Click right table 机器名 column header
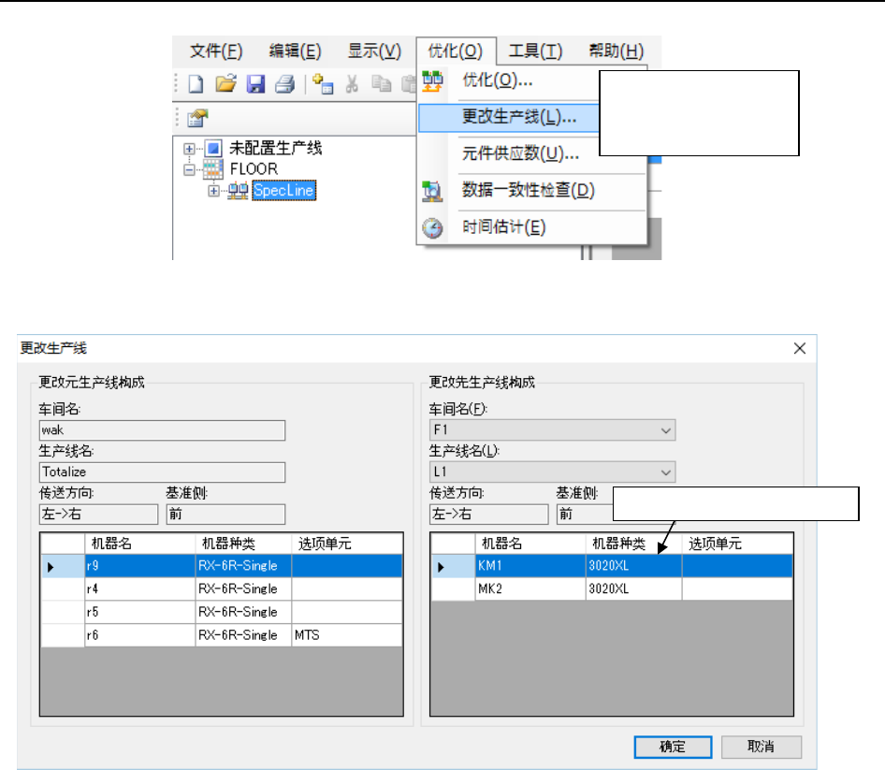Screen dimensions: 885x770 click(x=530, y=545)
